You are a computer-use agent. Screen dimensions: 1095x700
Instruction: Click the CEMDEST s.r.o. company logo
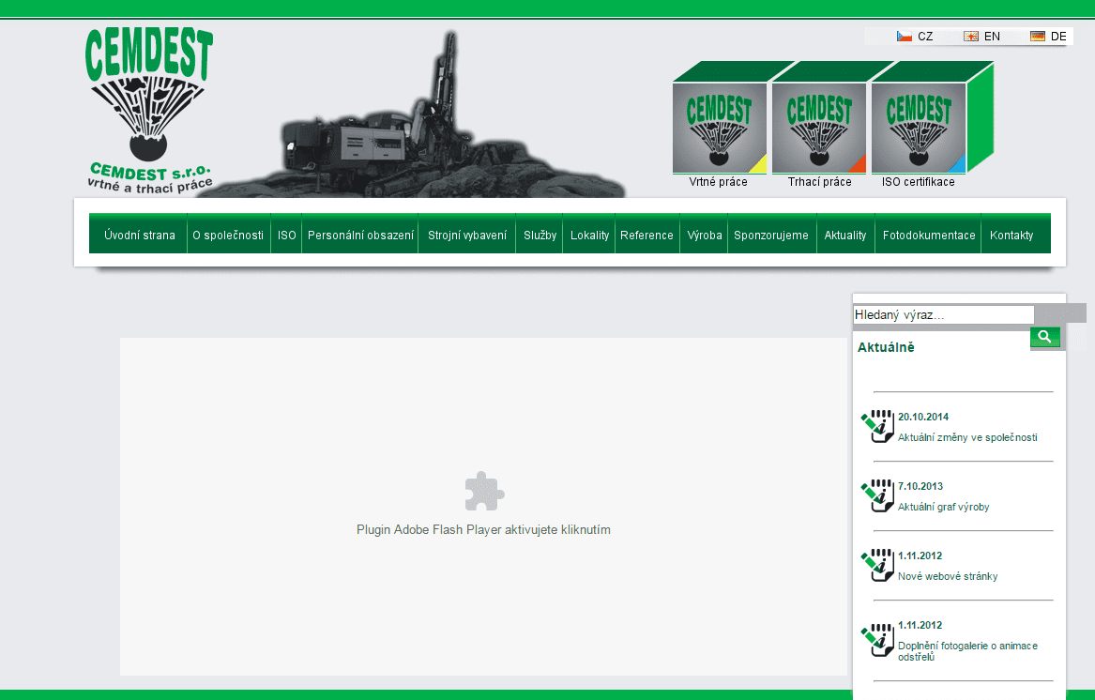(x=149, y=111)
